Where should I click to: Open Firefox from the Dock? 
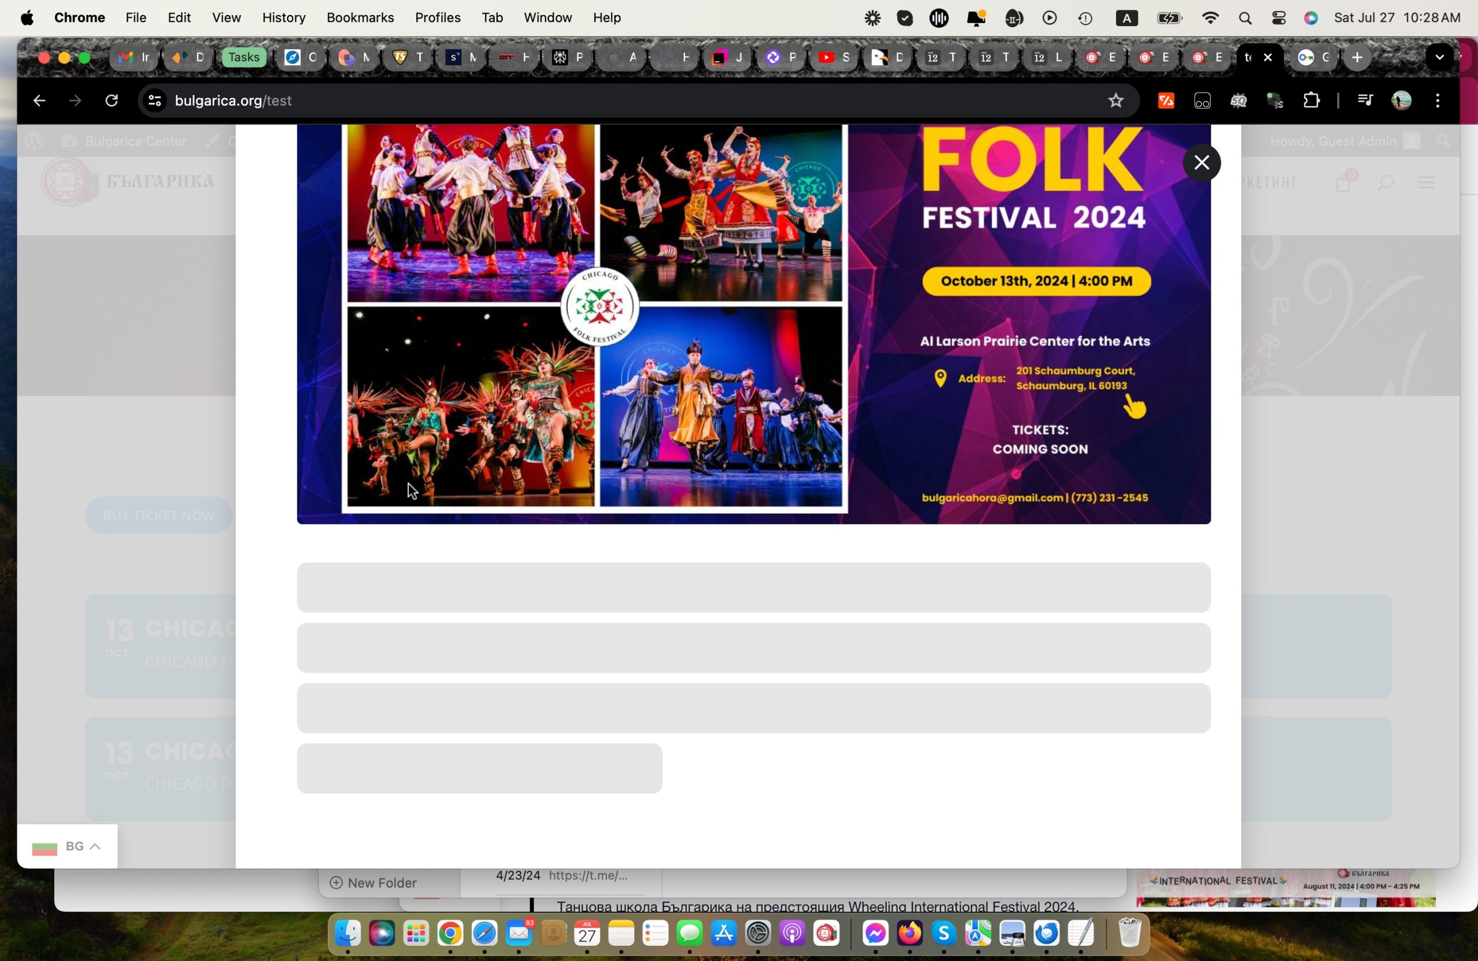[x=910, y=933]
